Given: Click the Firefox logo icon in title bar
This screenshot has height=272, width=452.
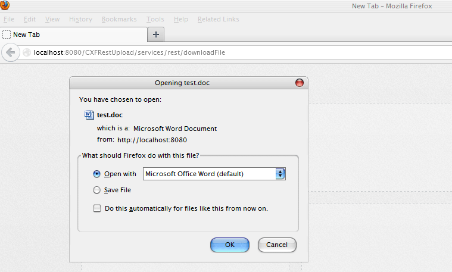Looking at the screenshot, I should coord(5,6).
